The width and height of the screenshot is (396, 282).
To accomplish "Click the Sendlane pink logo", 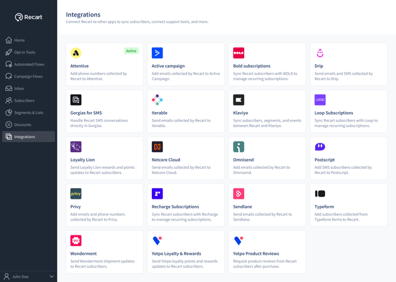I will pos(239,194).
